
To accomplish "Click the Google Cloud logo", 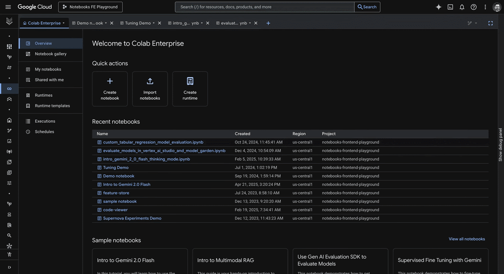I will coord(35,7).
